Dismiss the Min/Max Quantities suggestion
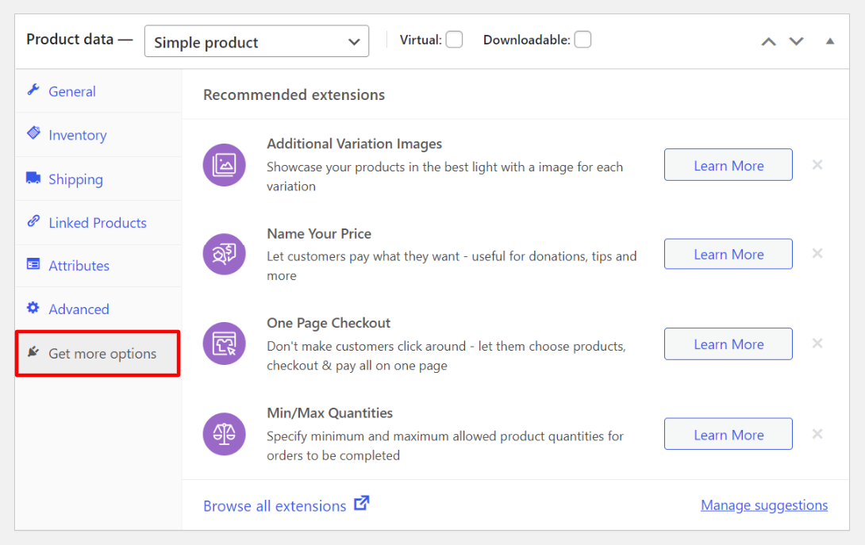 click(817, 434)
